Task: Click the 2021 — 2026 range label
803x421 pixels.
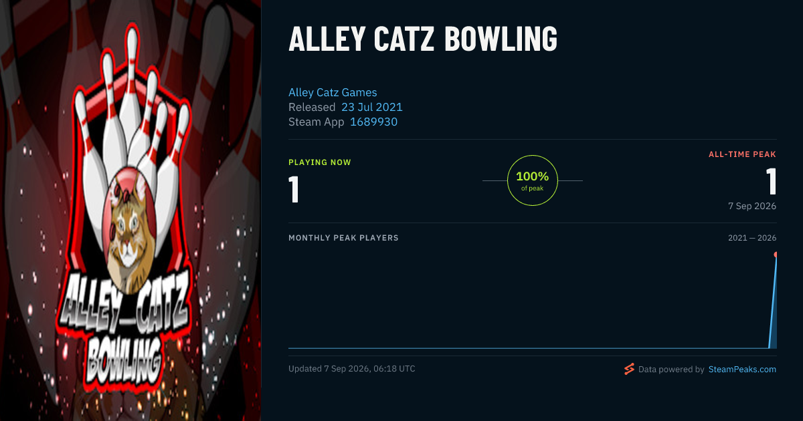Action: (752, 238)
